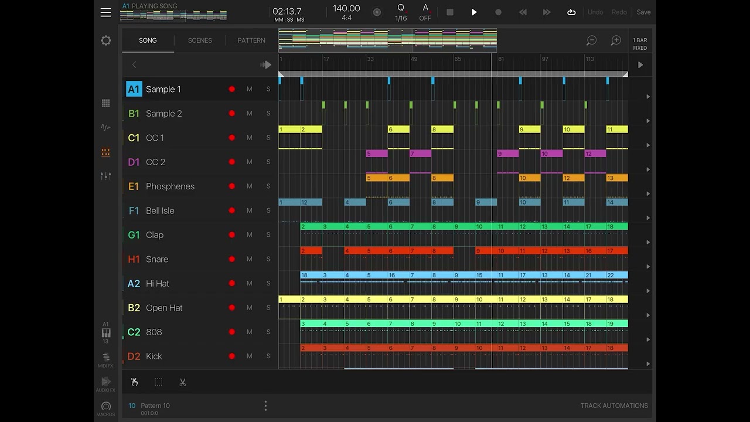Mute the Phosphenes track
The image size is (750, 422).
pos(250,186)
